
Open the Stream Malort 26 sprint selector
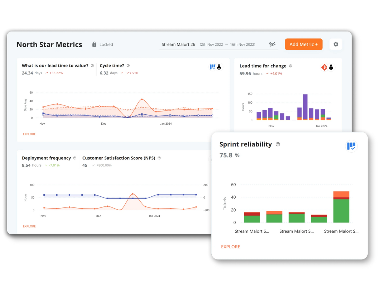pos(178,44)
